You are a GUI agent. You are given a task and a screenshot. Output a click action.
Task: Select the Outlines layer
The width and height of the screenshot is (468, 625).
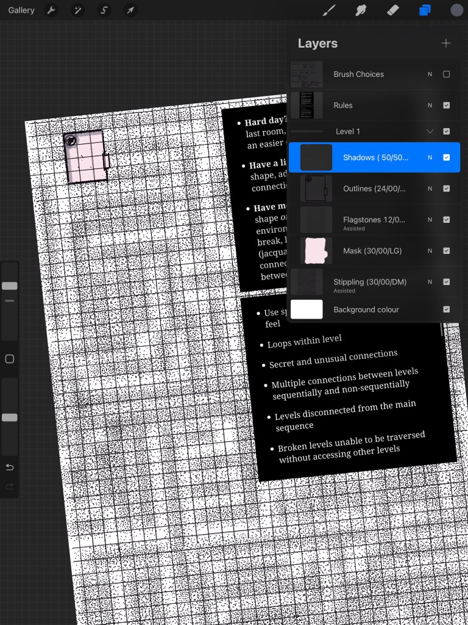point(374,189)
